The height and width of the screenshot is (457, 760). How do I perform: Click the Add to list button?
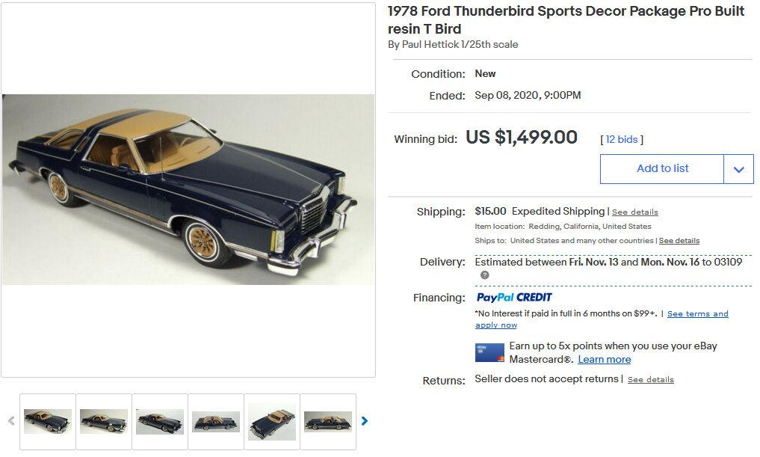(x=661, y=168)
